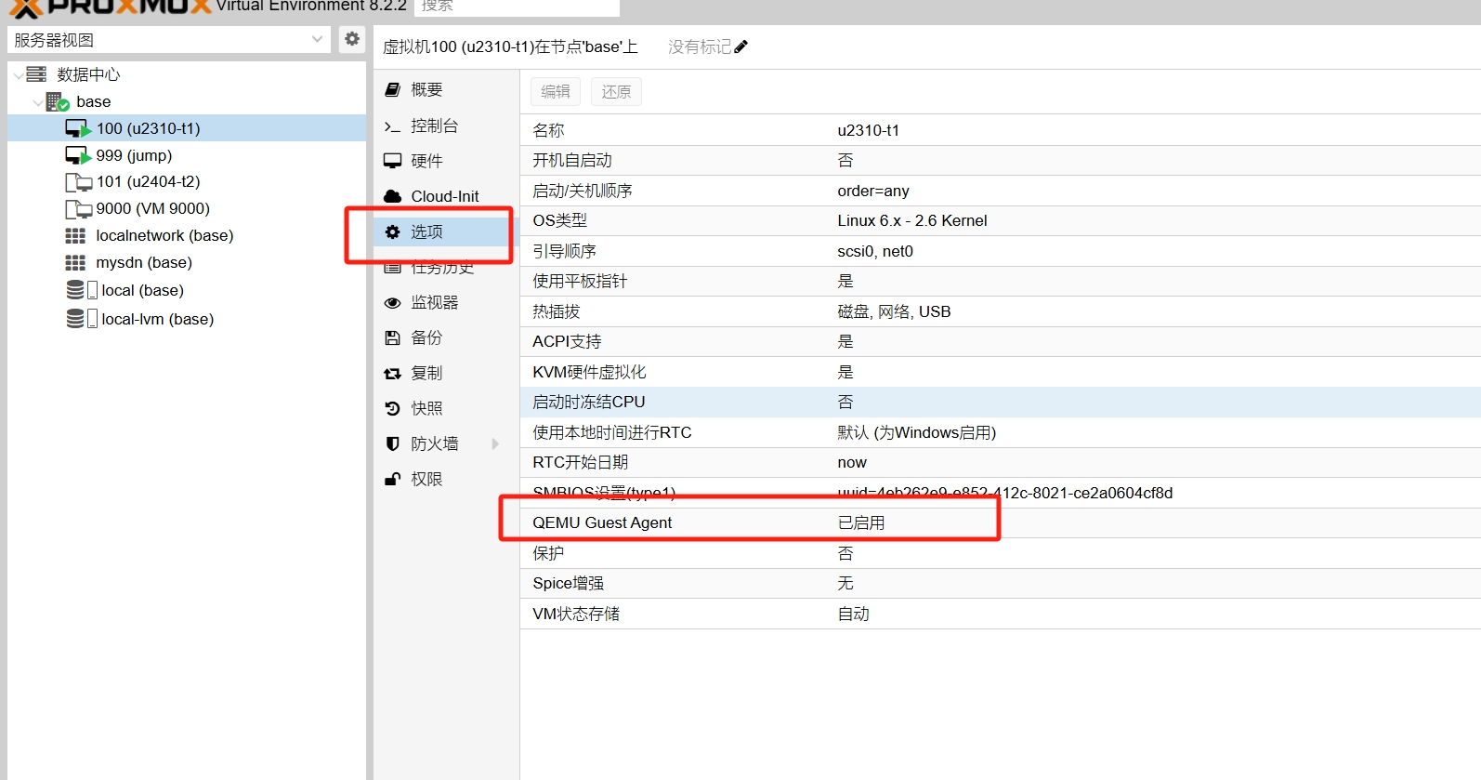Select the Spice增强 row
This screenshot has height=780, width=1481.
click(1001, 583)
